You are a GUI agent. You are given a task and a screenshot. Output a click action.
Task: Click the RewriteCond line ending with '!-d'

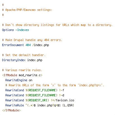point(35,95)
